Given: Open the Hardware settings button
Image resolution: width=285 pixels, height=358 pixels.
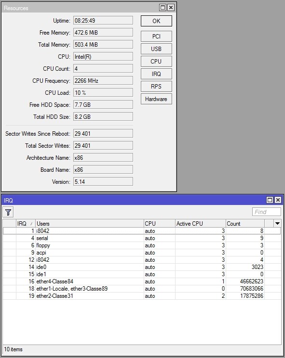Looking at the screenshot, I should [x=156, y=99].
